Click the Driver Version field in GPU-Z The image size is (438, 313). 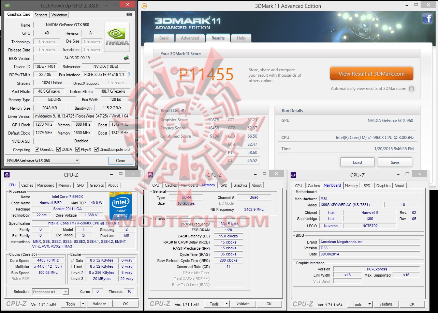pos(82,116)
